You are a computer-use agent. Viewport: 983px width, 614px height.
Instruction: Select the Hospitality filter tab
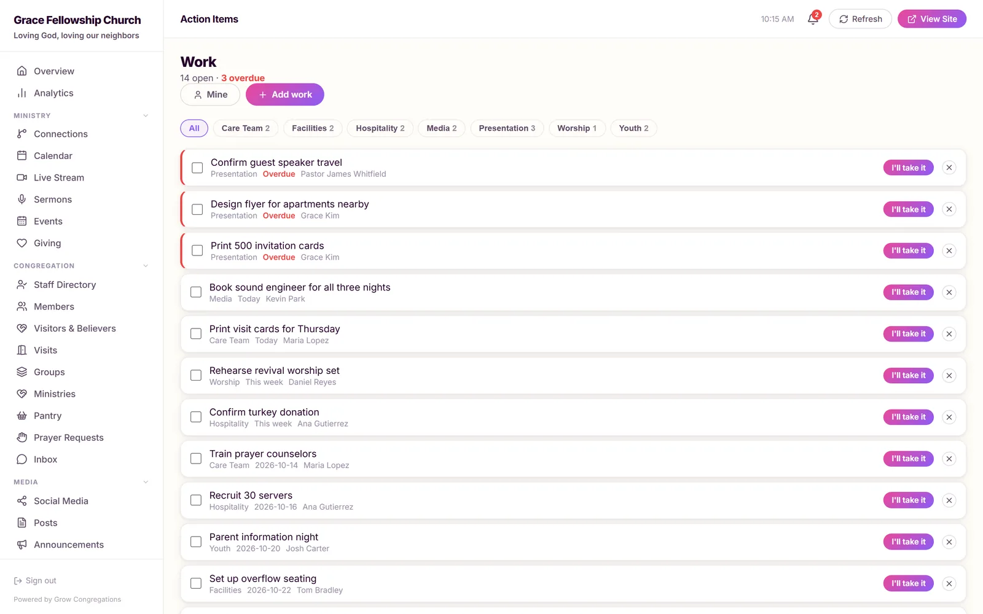380,128
